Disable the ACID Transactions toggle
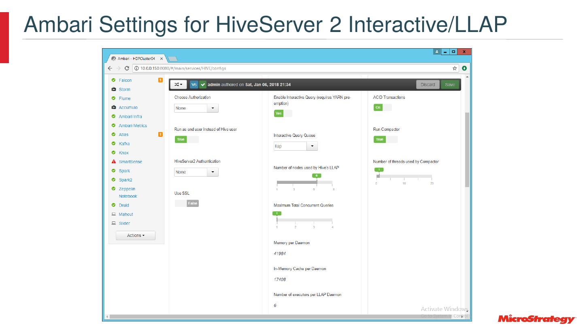The image size is (583, 328). 382,107
